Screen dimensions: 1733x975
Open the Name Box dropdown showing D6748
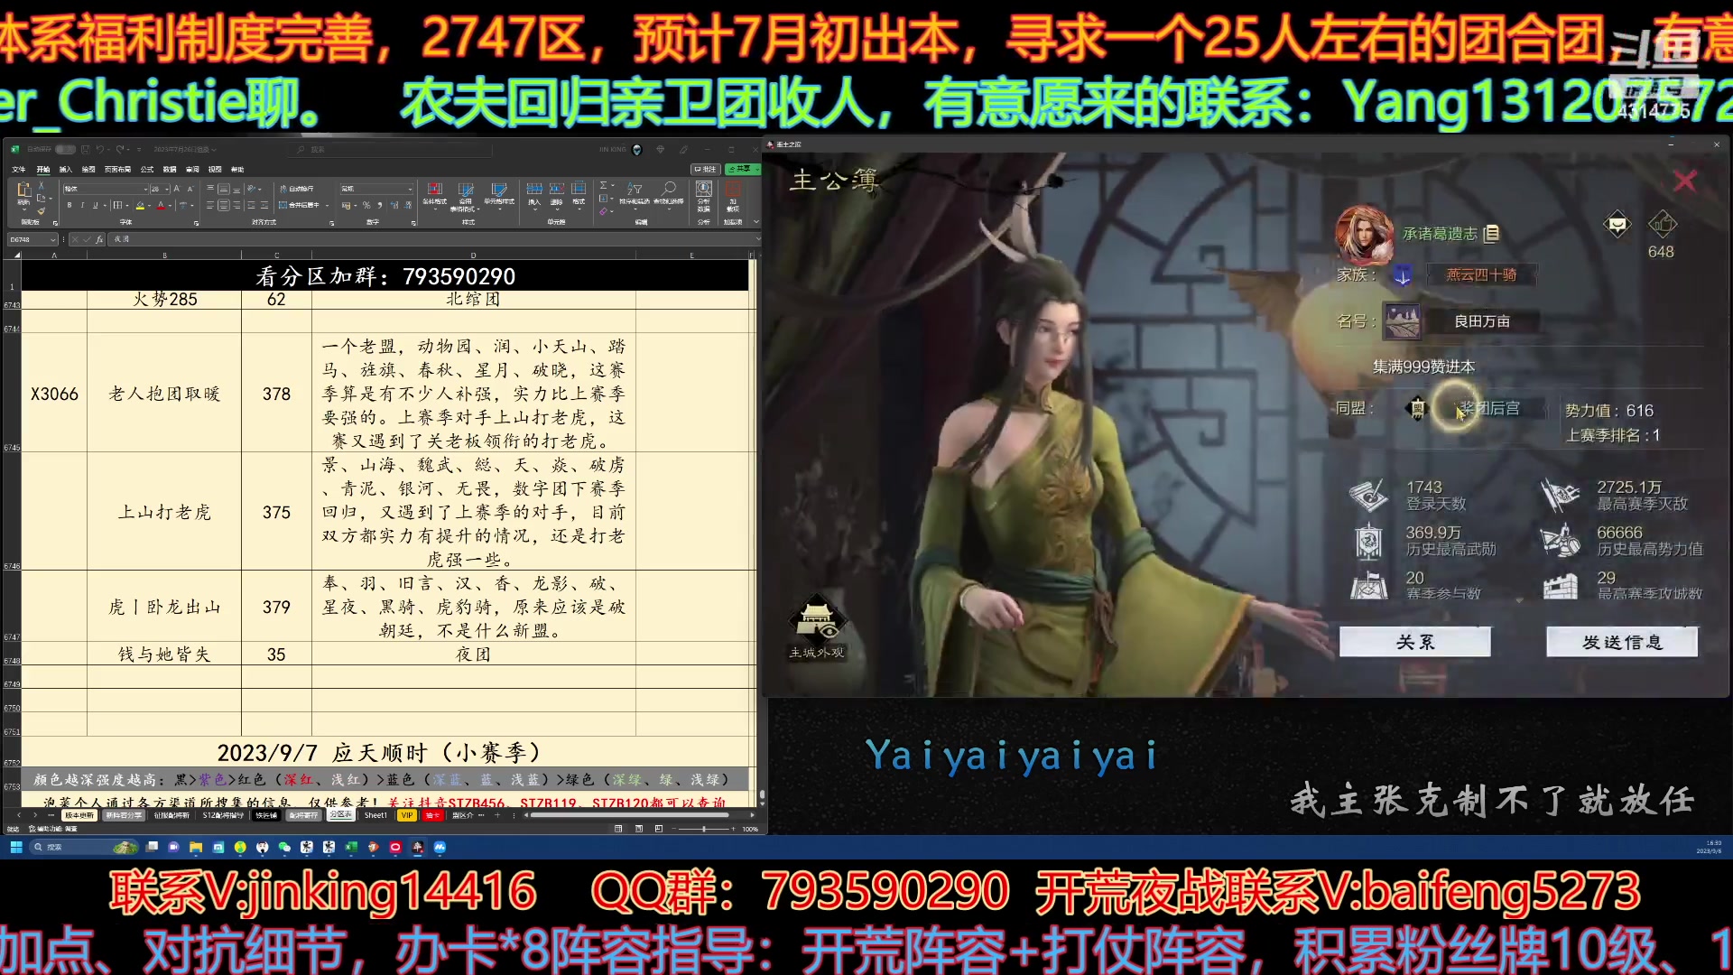[x=53, y=239]
